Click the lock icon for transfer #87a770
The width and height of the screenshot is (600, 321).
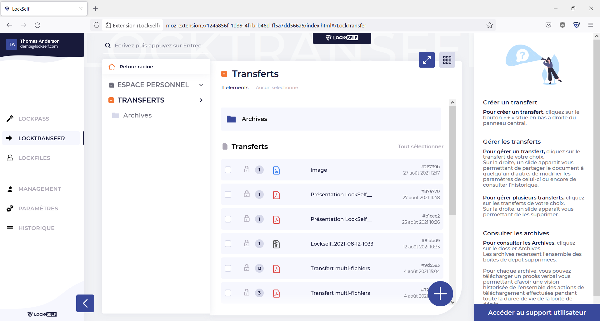(x=247, y=194)
